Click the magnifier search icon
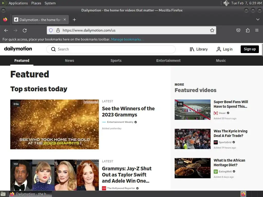 tap(53, 49)
